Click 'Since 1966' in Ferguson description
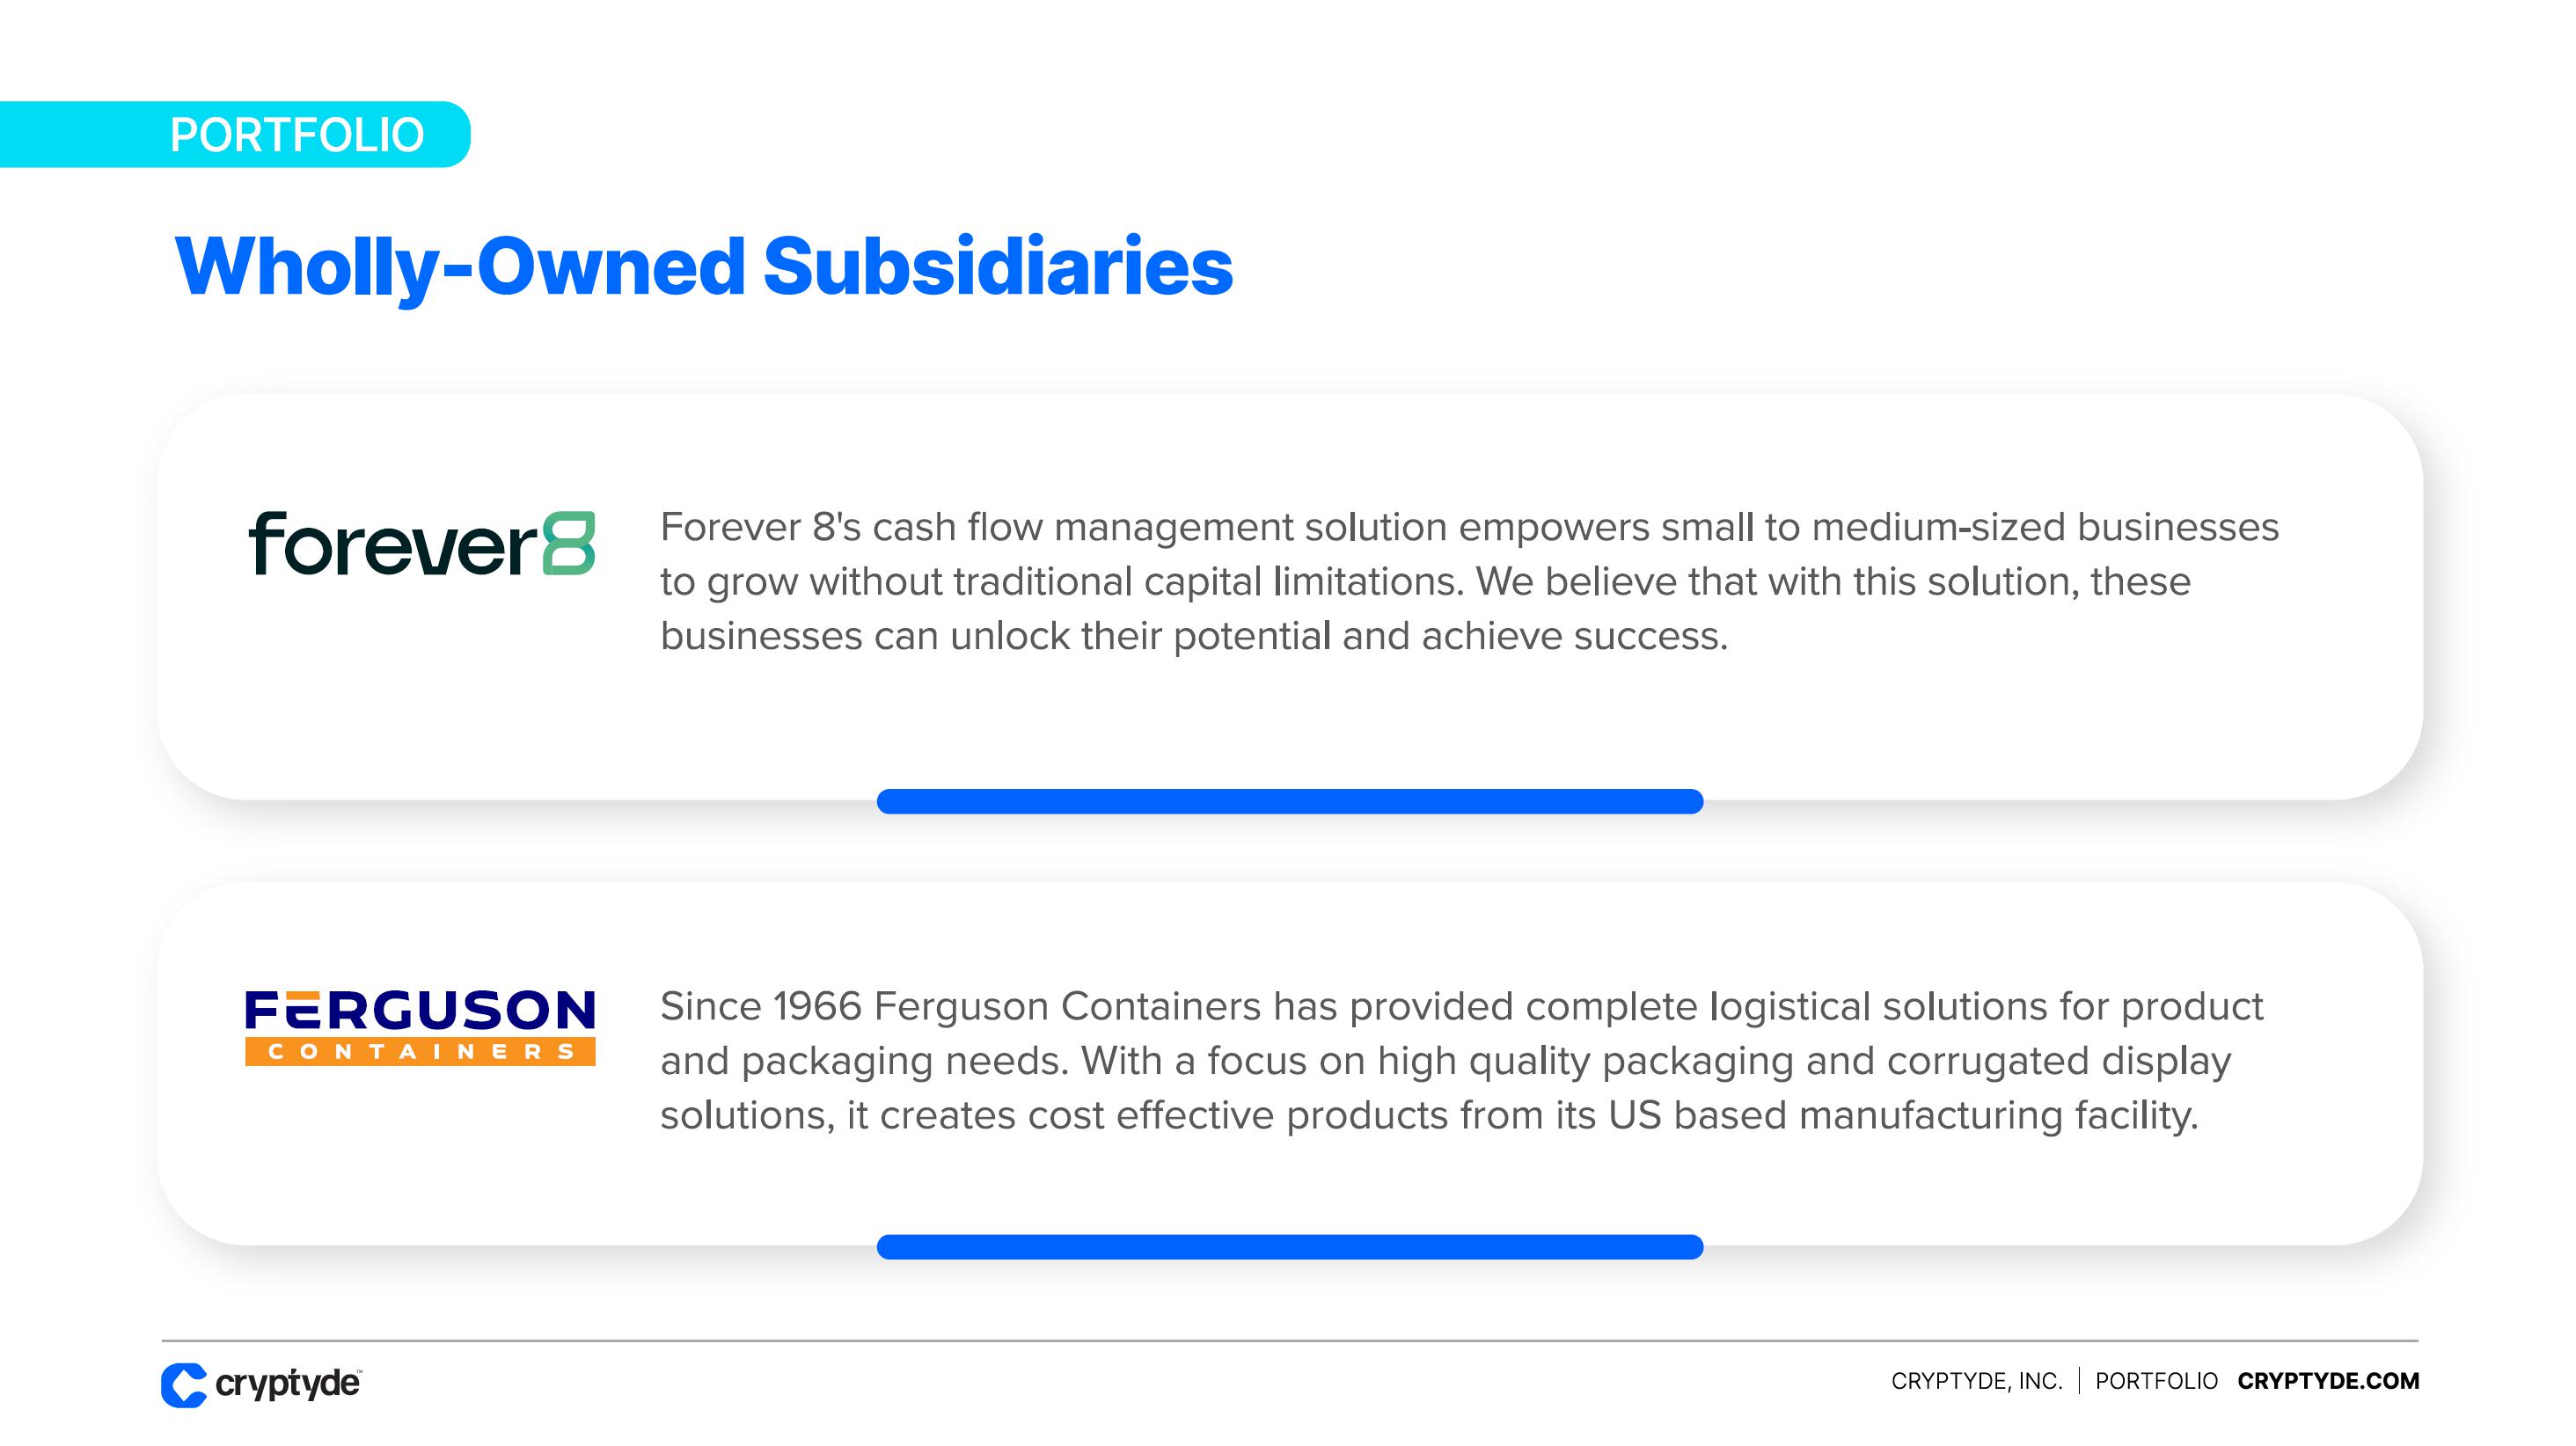Screen dimensions: 2576x1446 tap(760, 1006)
